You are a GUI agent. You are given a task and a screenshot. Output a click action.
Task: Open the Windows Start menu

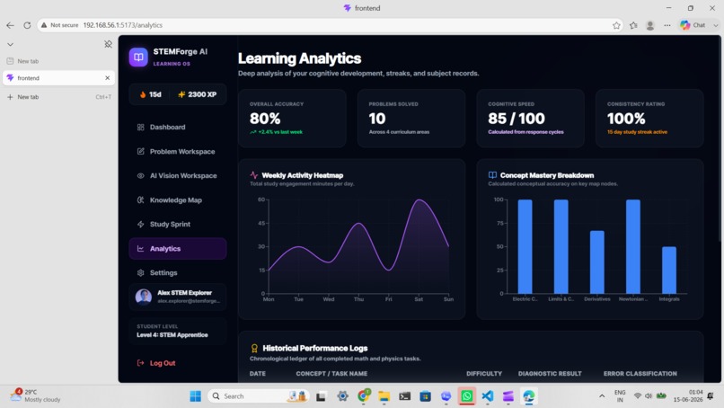tap(195, 396)
